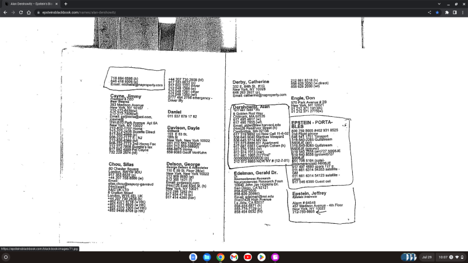Screen dimensions: 468x263
Task: Open Chrome three-dot menu
Action: tap(463, 12)
